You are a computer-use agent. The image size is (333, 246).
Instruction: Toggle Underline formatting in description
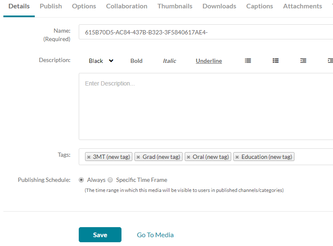click(209, 61)
